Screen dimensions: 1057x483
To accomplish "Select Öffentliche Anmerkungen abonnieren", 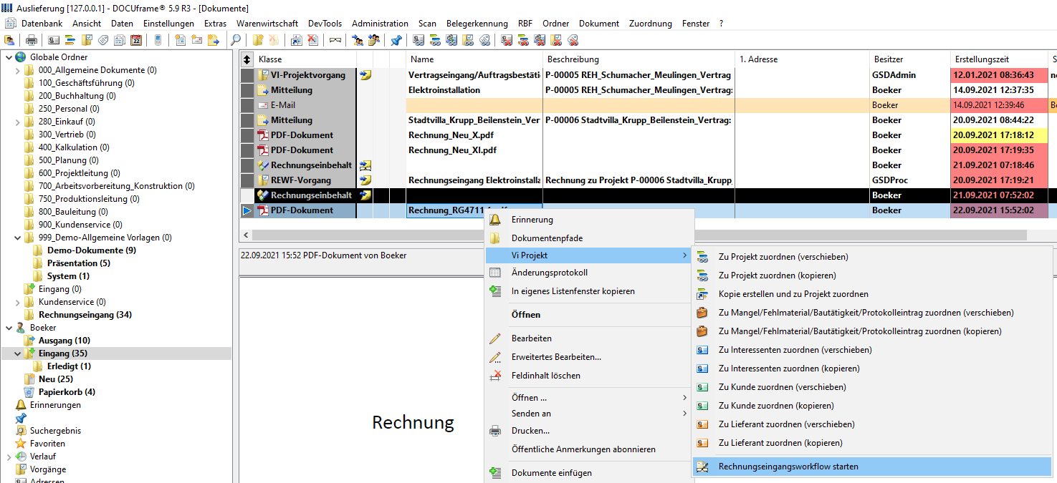I will click(590, 449).
